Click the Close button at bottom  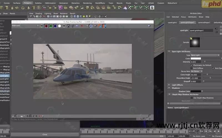[x=45, y=134]
